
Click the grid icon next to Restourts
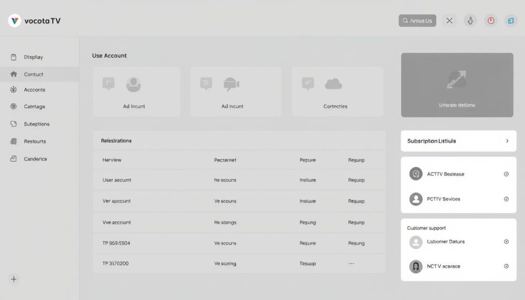click(x=13, y=142)
